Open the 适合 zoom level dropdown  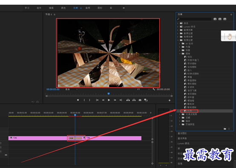(71, 90)
